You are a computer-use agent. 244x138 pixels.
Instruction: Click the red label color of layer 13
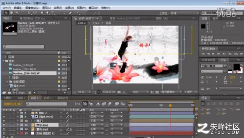pos(22,133)
